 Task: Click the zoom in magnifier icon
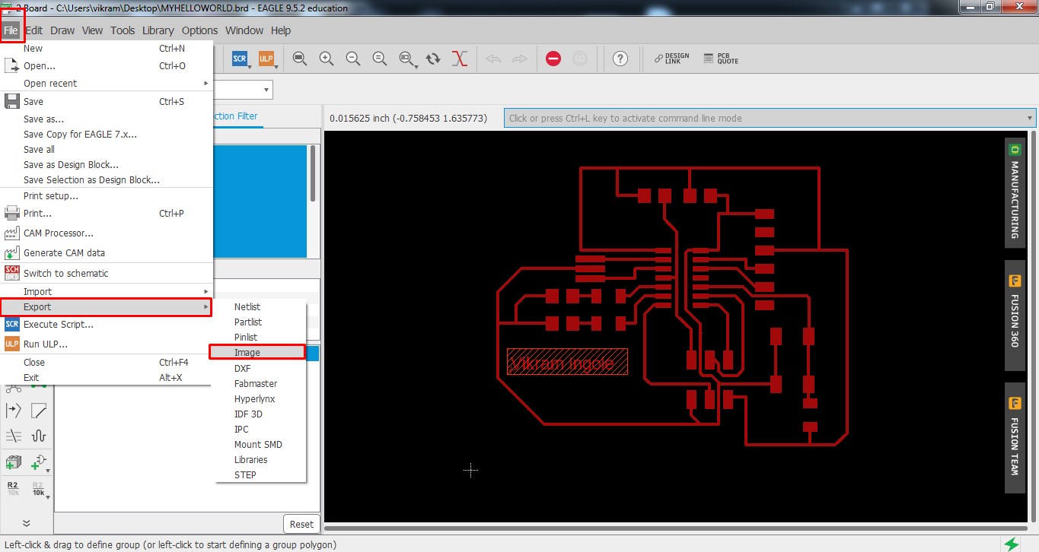(327, 59)
